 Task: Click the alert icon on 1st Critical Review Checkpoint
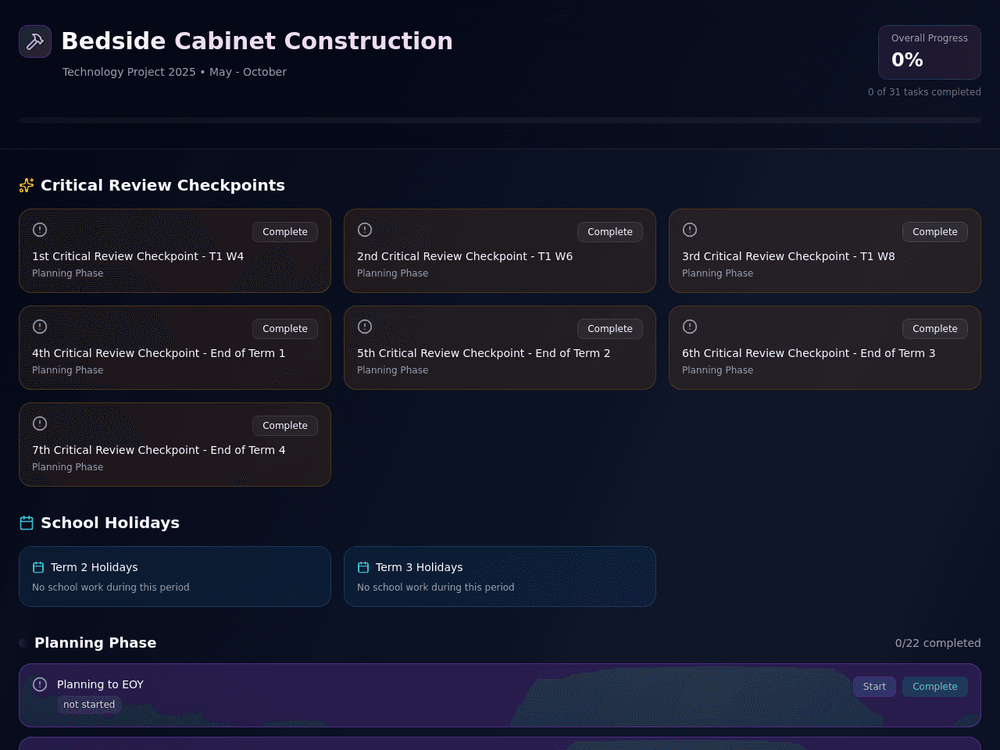pyautogui.click(x=40, y=230)
